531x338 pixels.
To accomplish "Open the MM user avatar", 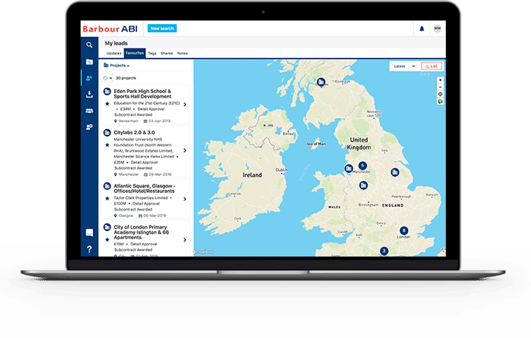I will 437,29.
